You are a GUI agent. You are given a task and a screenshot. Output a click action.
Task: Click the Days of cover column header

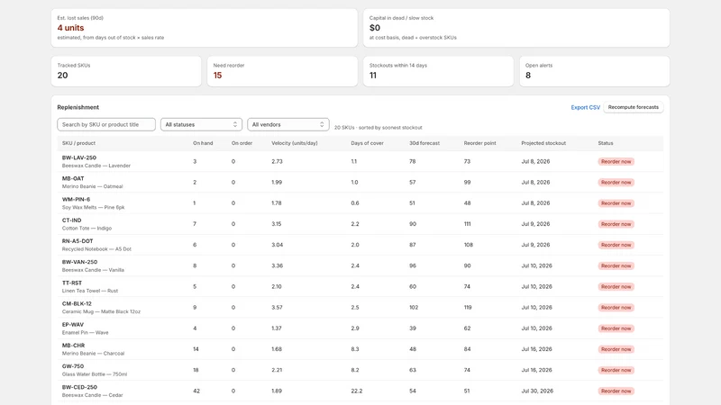[x=367, y=143]
